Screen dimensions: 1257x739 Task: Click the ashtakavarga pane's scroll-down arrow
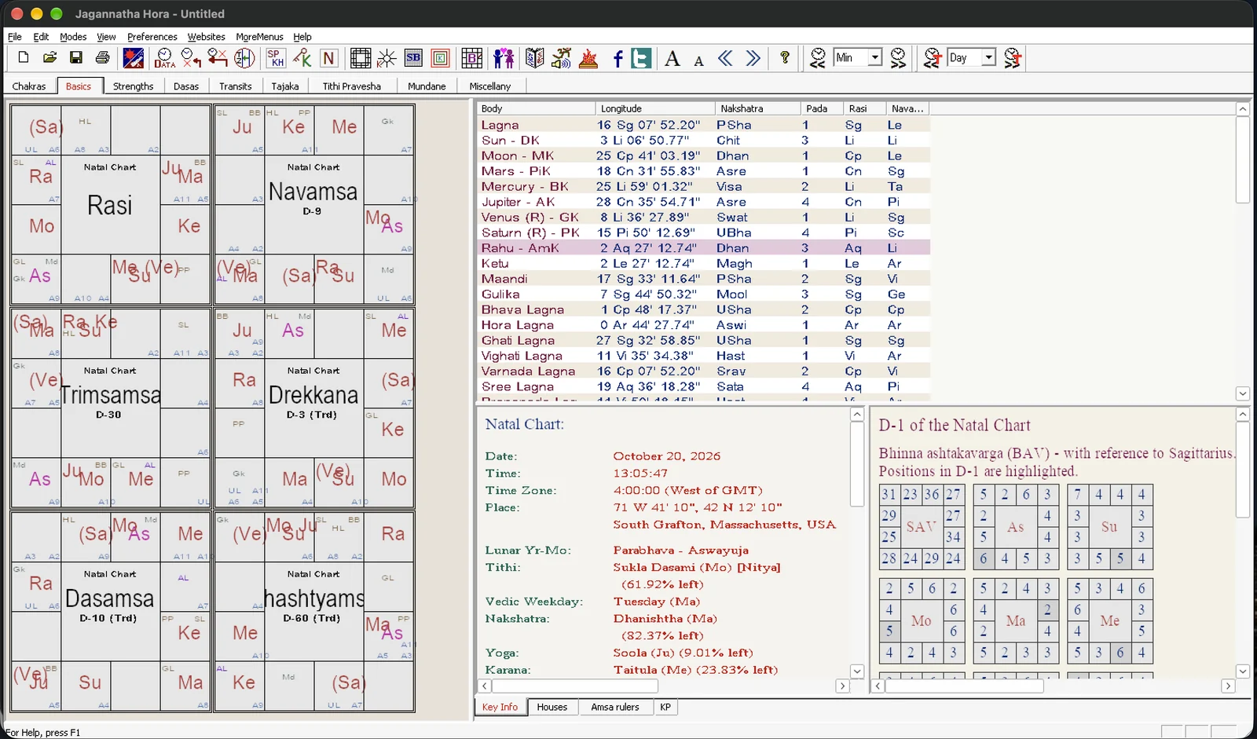point(1242,671)
